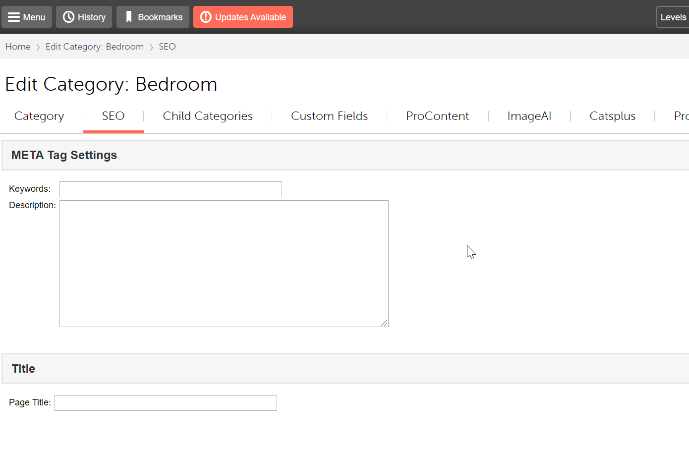689x453 pixels.
Task: Click inside the Description text area
Action: 224,263
